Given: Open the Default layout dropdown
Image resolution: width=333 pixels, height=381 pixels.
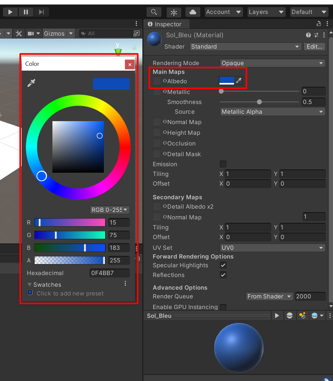Looking at the screenshot, I should pos(309,12).
